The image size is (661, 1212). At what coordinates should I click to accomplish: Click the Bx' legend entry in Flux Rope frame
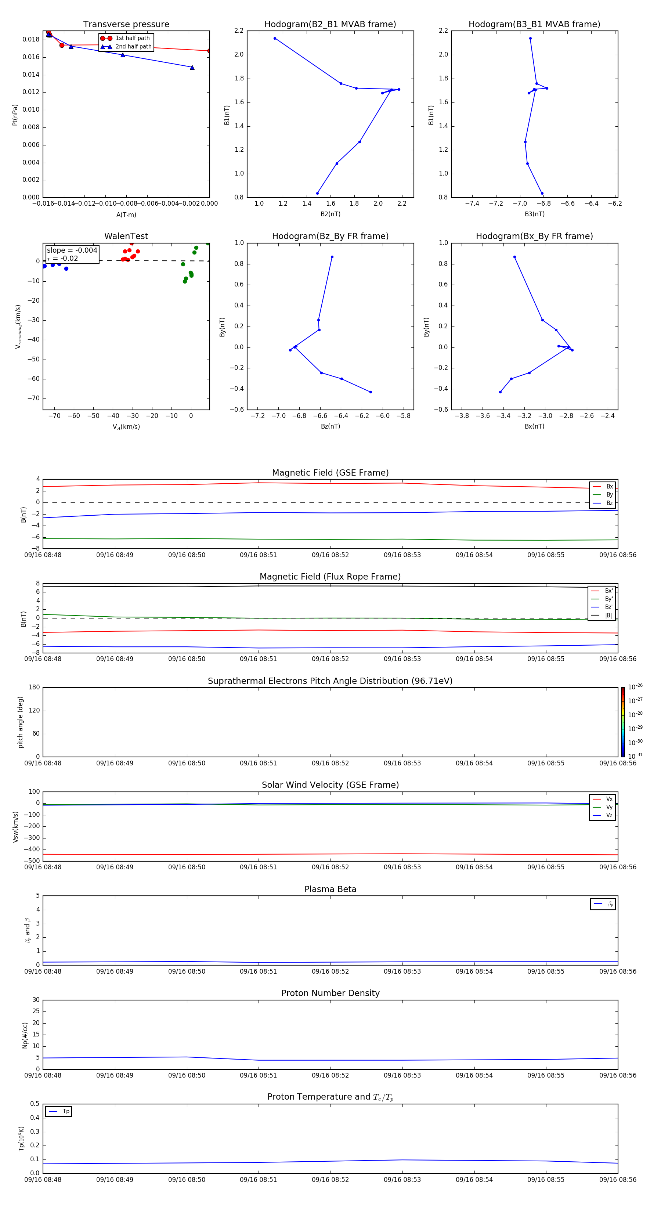(x=602, y=591)
